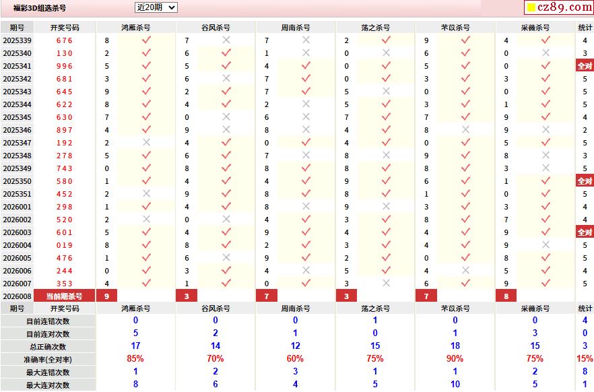Click the bottom 采薇杀号 column header

[x=535, y=308]
